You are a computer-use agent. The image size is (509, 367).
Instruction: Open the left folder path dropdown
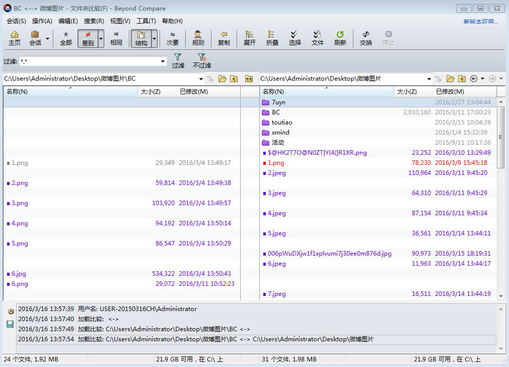coord(201,79)
